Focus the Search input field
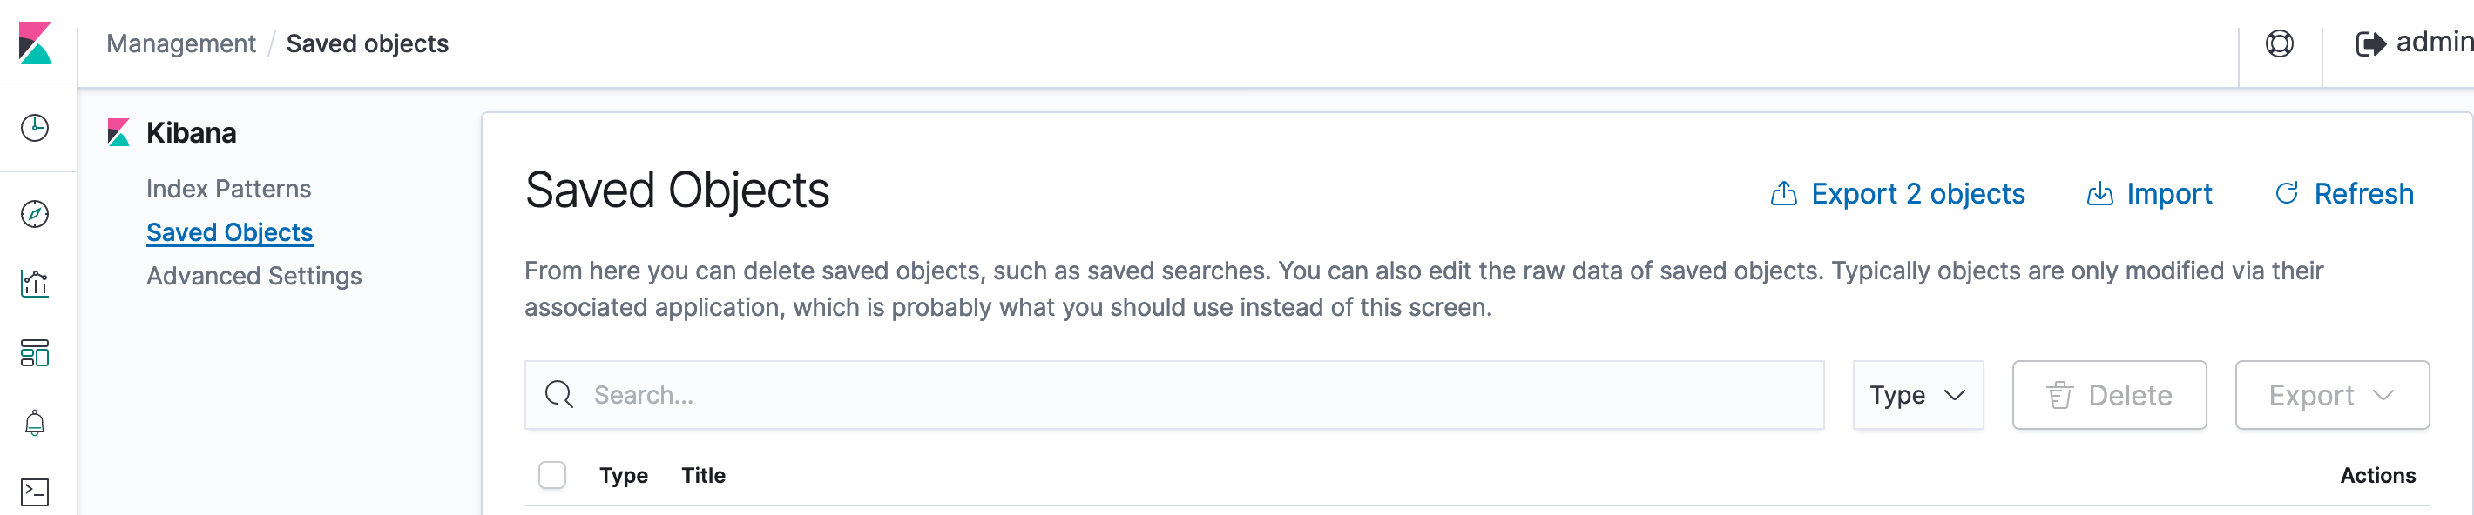This screenshot has height=515, width=2474. [x=1173, y=395]
